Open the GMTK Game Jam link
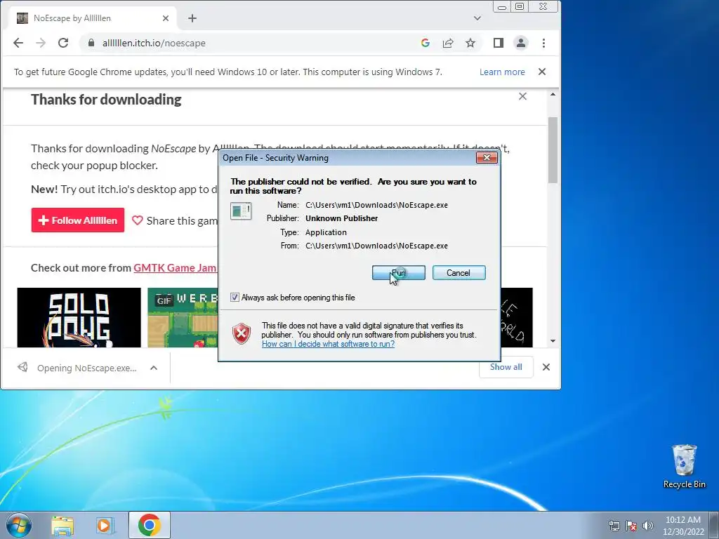 click(175, 267)
